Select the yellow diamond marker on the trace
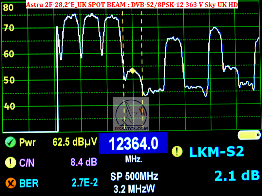The width and height of the screenshot is (262, 196). (x=132, y=71)
